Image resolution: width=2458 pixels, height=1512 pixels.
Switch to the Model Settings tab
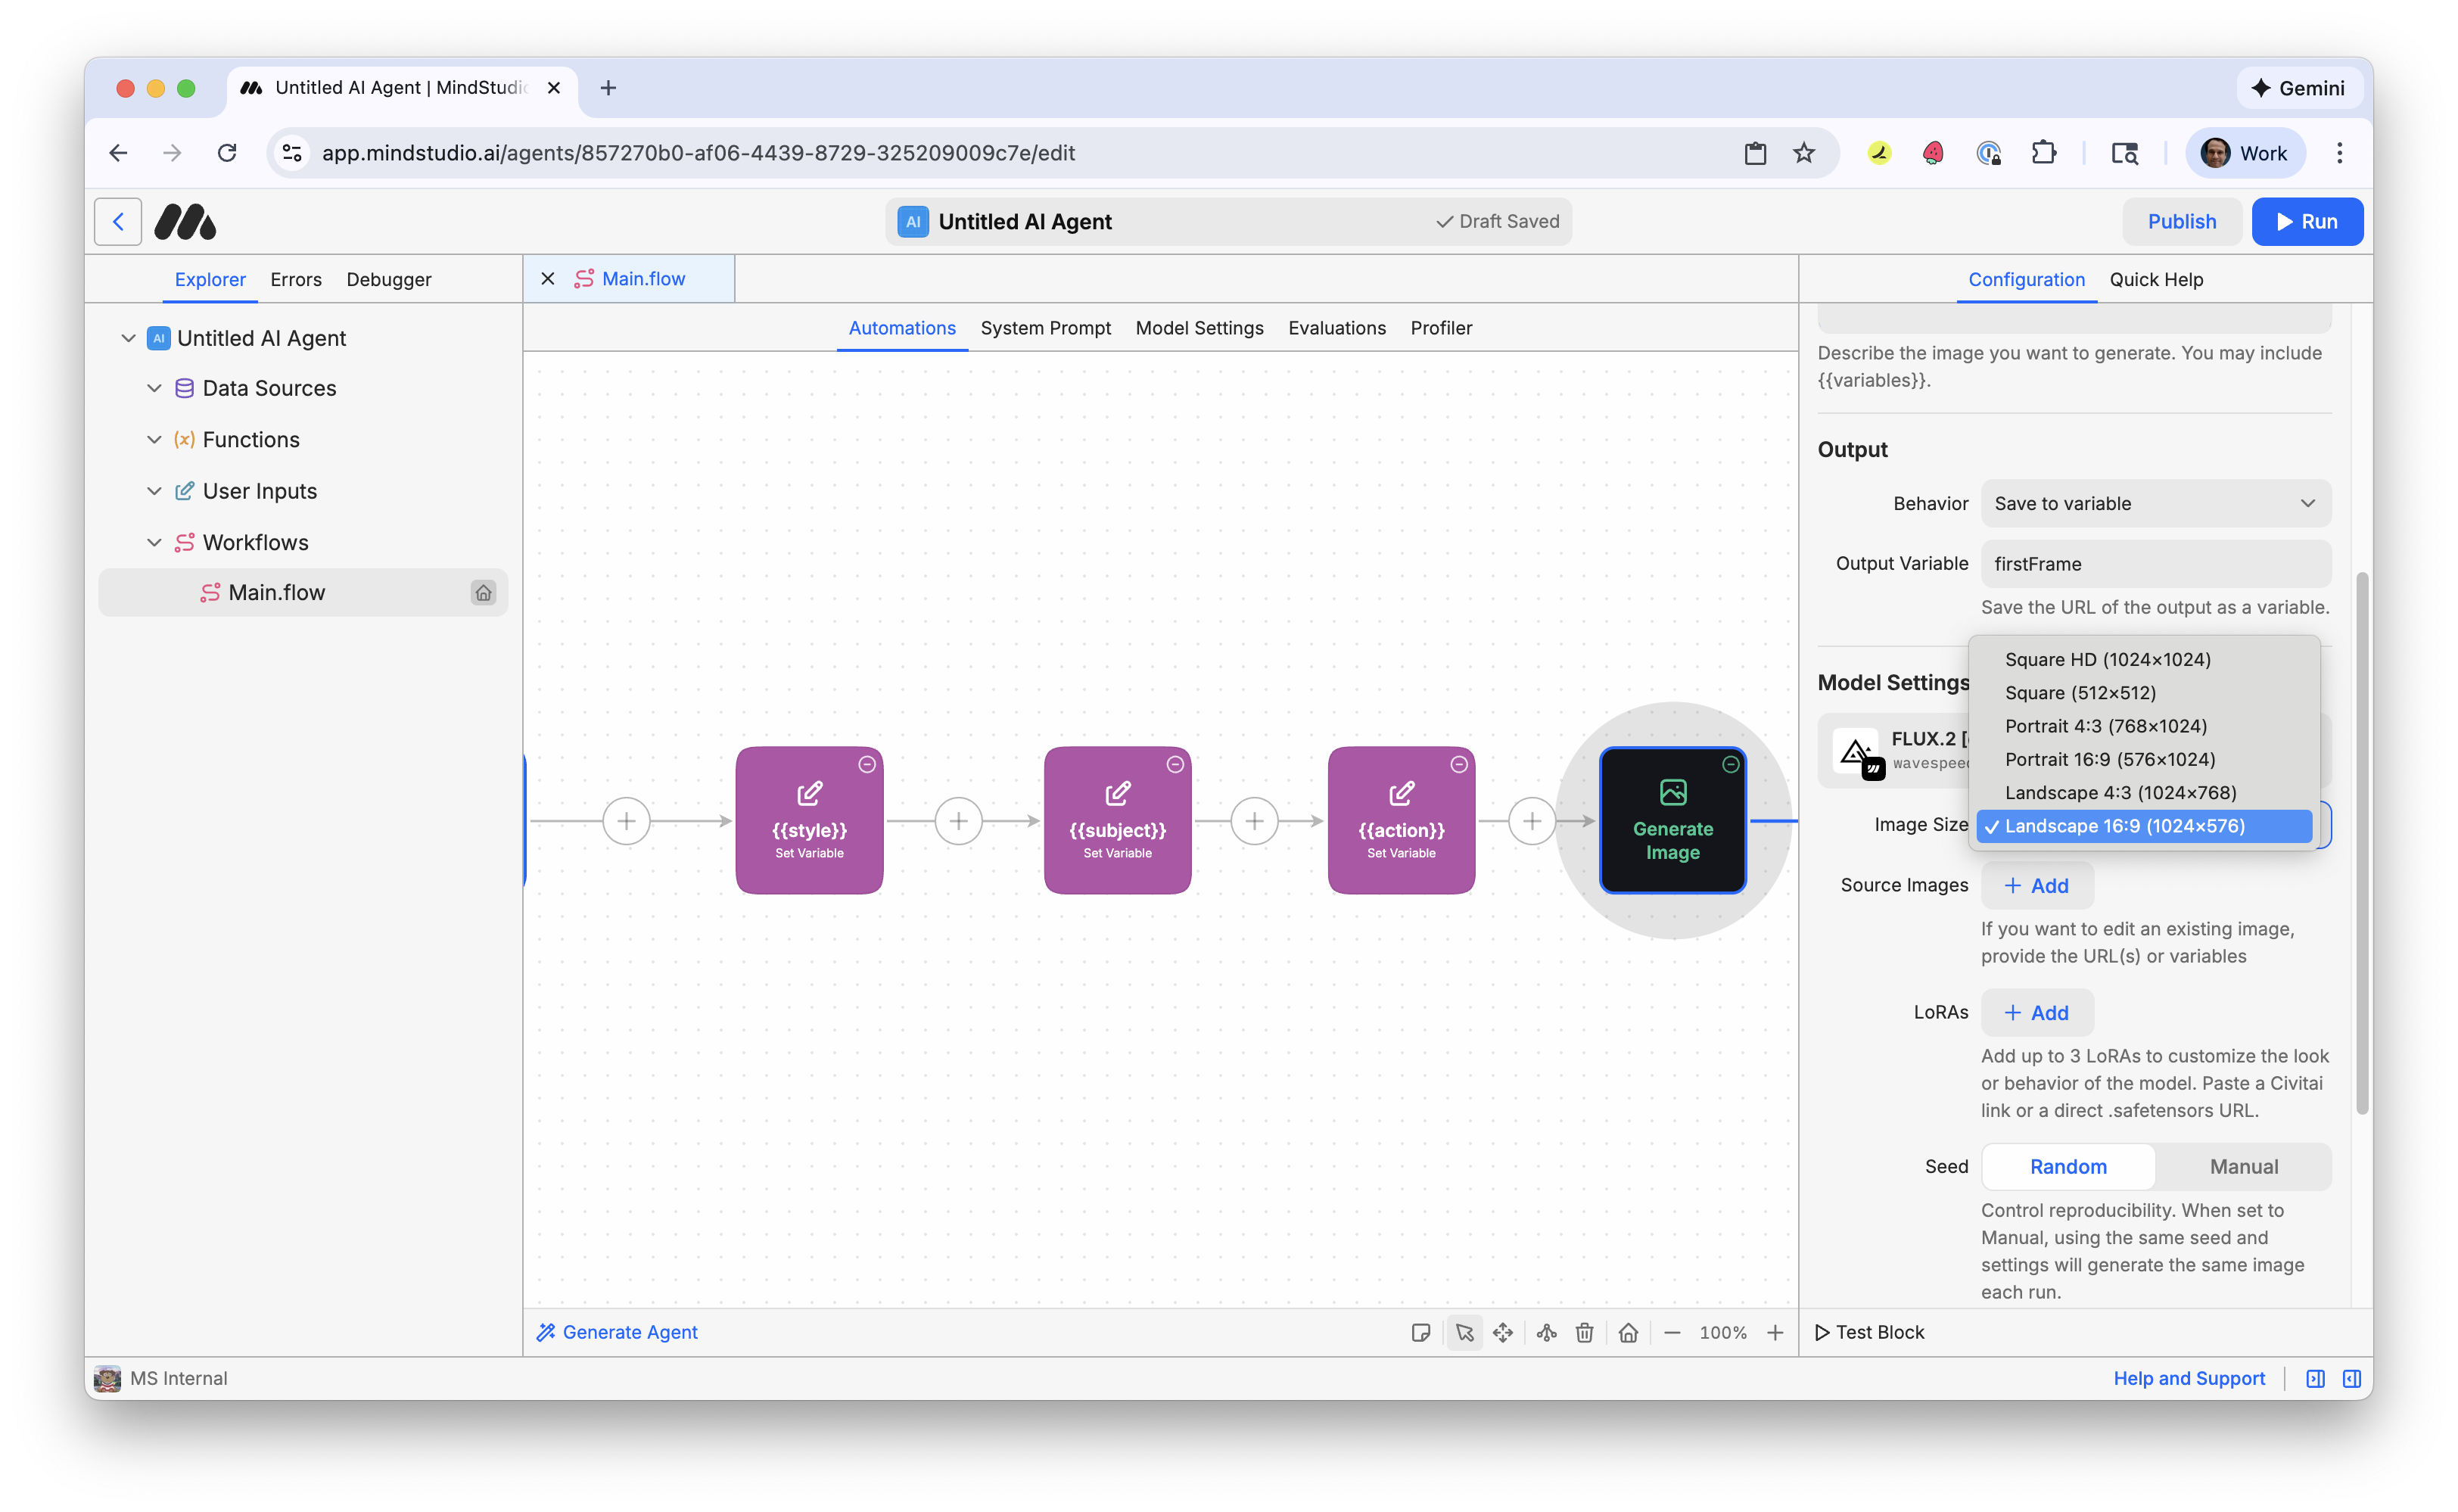pyautogui.click(x=1199, y=328)
